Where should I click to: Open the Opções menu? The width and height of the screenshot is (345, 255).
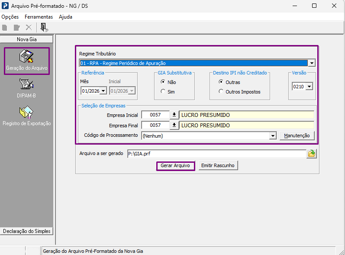[10, 17]
